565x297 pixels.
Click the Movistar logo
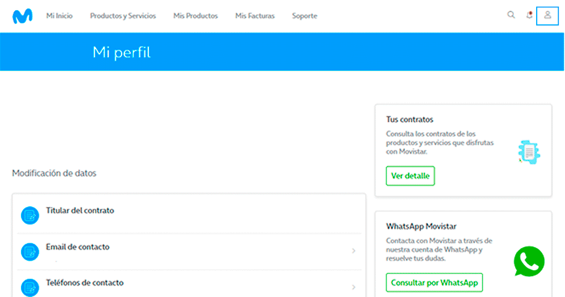pyautogui.click(x=22, y=16)
